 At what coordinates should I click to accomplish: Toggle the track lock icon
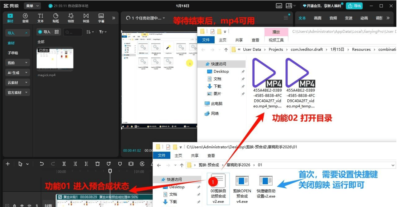coord(15,205)
